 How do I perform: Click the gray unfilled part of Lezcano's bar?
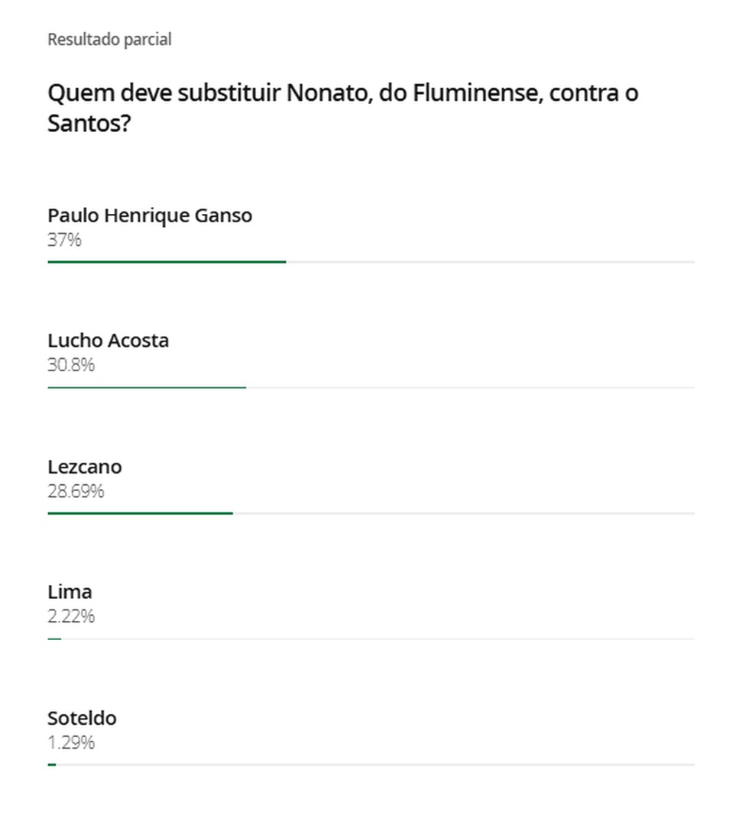464,513
